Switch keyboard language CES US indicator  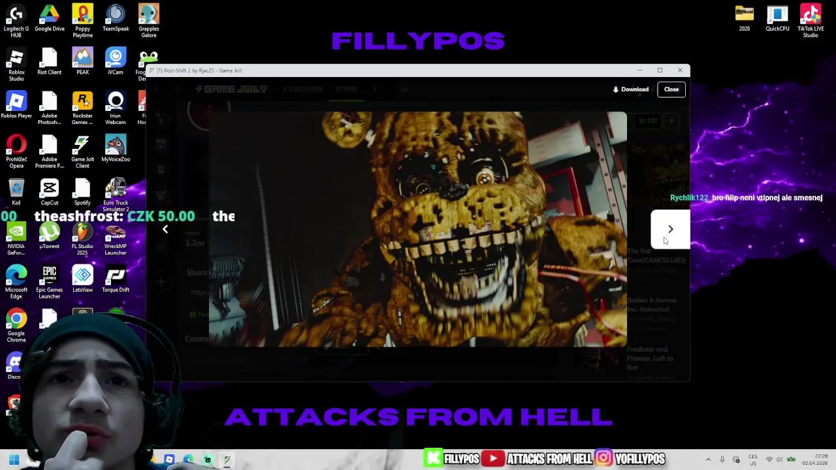[753, 460]
